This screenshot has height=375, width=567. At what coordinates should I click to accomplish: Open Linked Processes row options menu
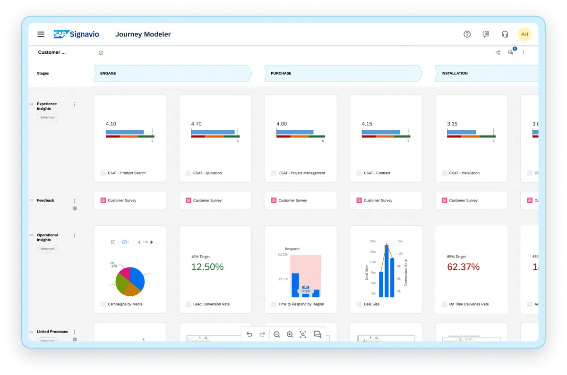(75, 332)
